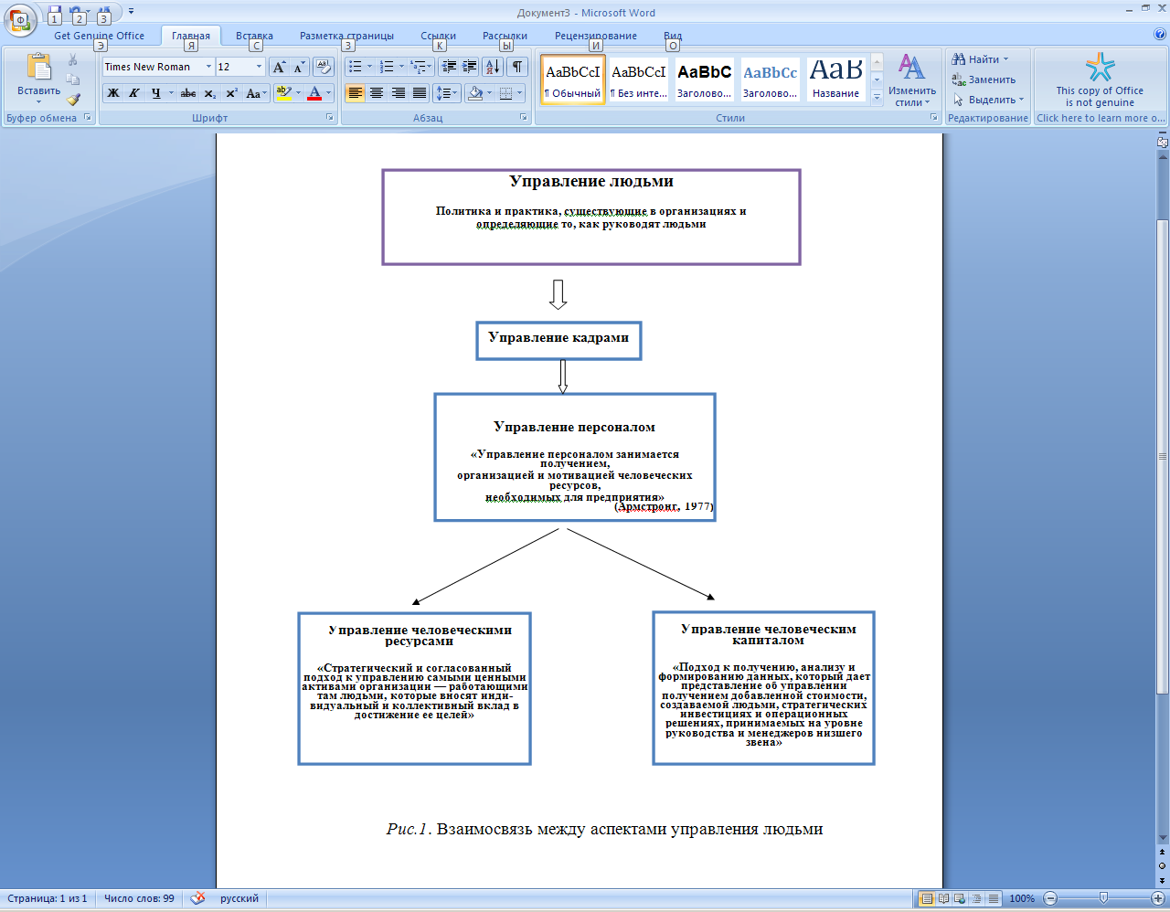
Task: Toggle show paragraph marks (¶)
Action: tap(517, 67)
